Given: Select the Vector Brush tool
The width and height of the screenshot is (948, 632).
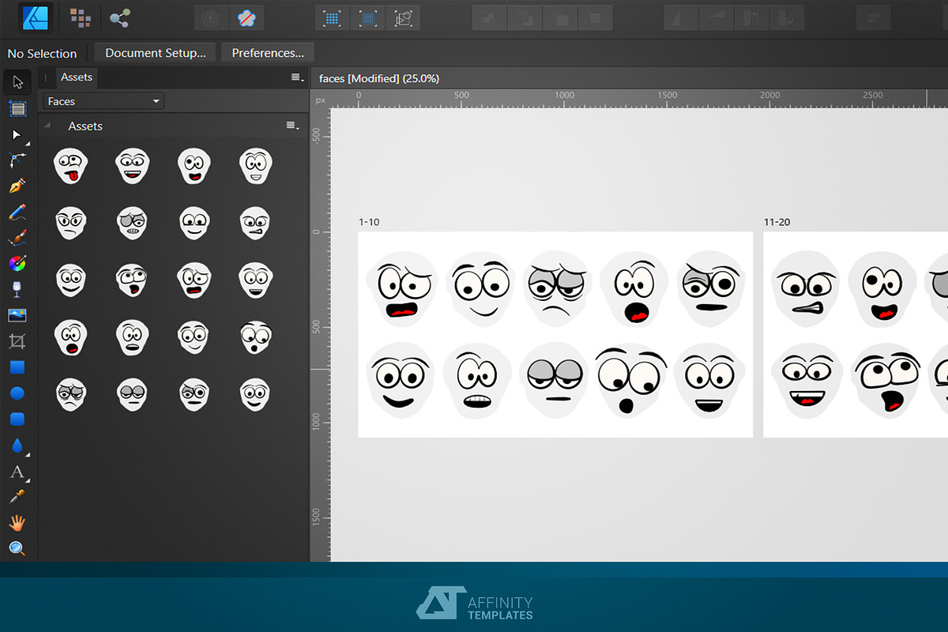Looking at the screenshot, I should (x=17, y=238).
